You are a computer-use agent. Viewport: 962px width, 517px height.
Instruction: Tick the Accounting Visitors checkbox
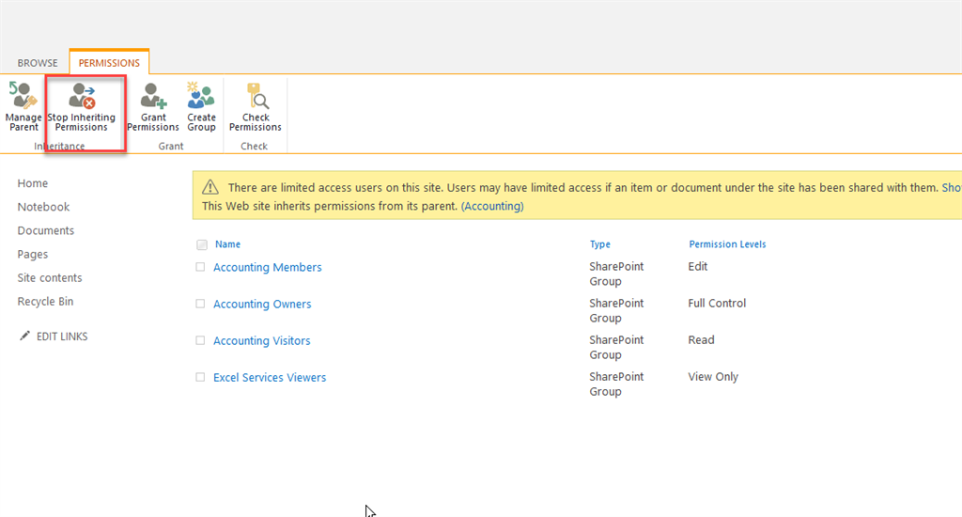[200, 340]
